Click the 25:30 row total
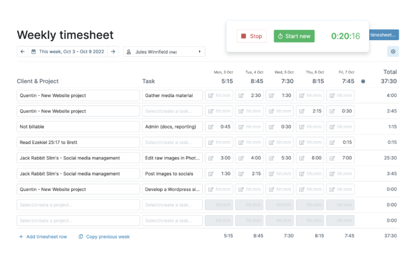 [390, 158]
